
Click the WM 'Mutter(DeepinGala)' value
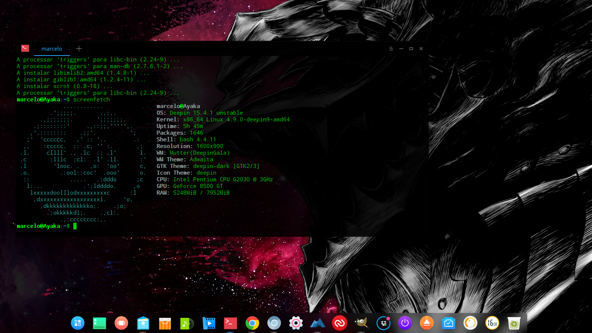coord(200,153)
